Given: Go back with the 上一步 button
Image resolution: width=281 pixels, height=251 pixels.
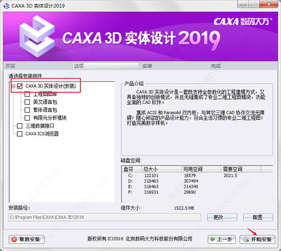Looking at the screenshot, I should coord(222,239).
